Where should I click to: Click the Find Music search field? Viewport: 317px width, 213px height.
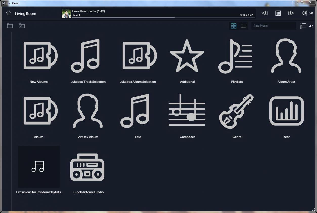tap(273, 26)
